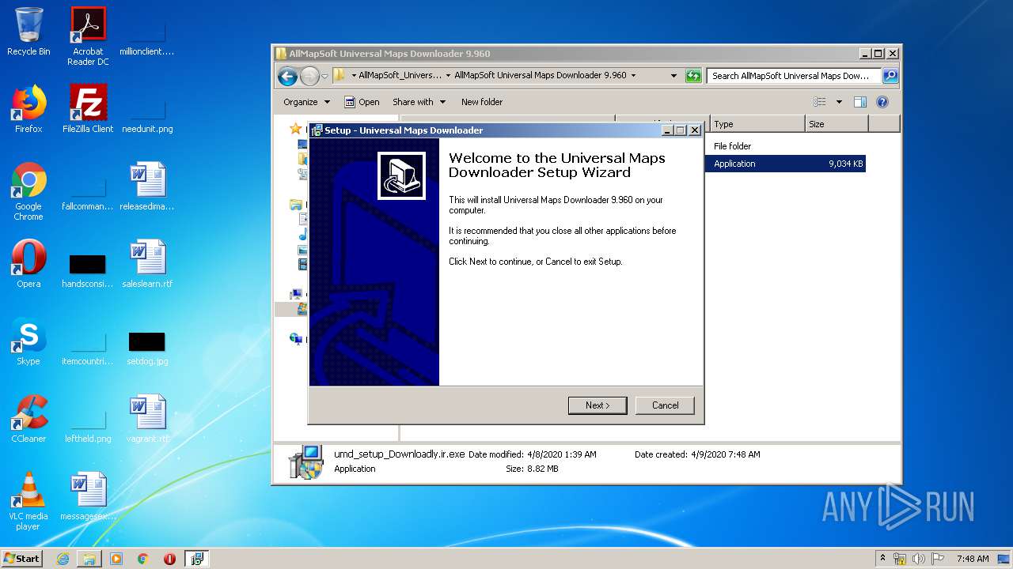The image size is (1013, 569).
Task: Expand the Share with dropdown
Action: pyautogui.click(x=419, y=102)
